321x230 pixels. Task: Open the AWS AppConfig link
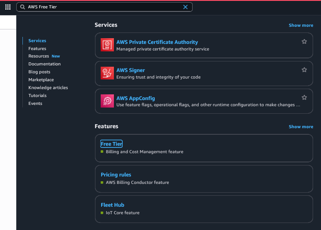tap(135, 98)
